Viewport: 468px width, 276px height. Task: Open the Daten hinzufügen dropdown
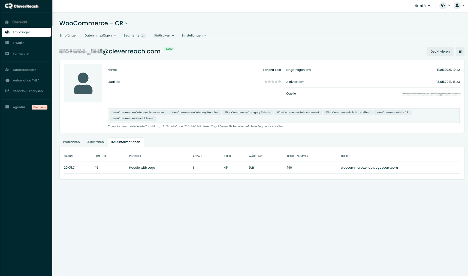(100, 36)
